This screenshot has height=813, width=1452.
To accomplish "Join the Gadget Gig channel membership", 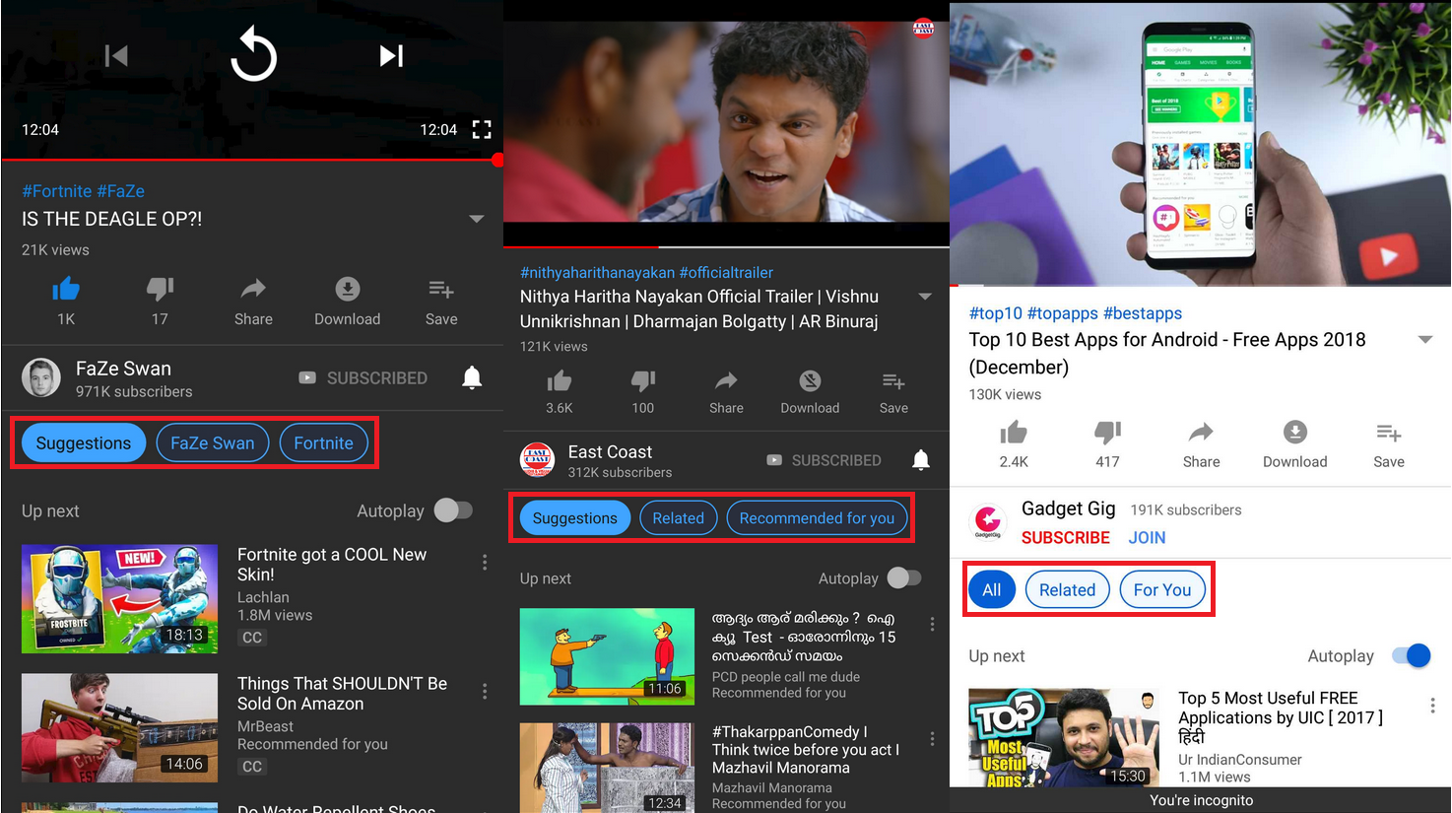I will point(1147,538).
